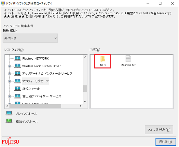Click the software list scroll-down arrow
Viewport: 179px width, 147px height.
pos(85,102)
